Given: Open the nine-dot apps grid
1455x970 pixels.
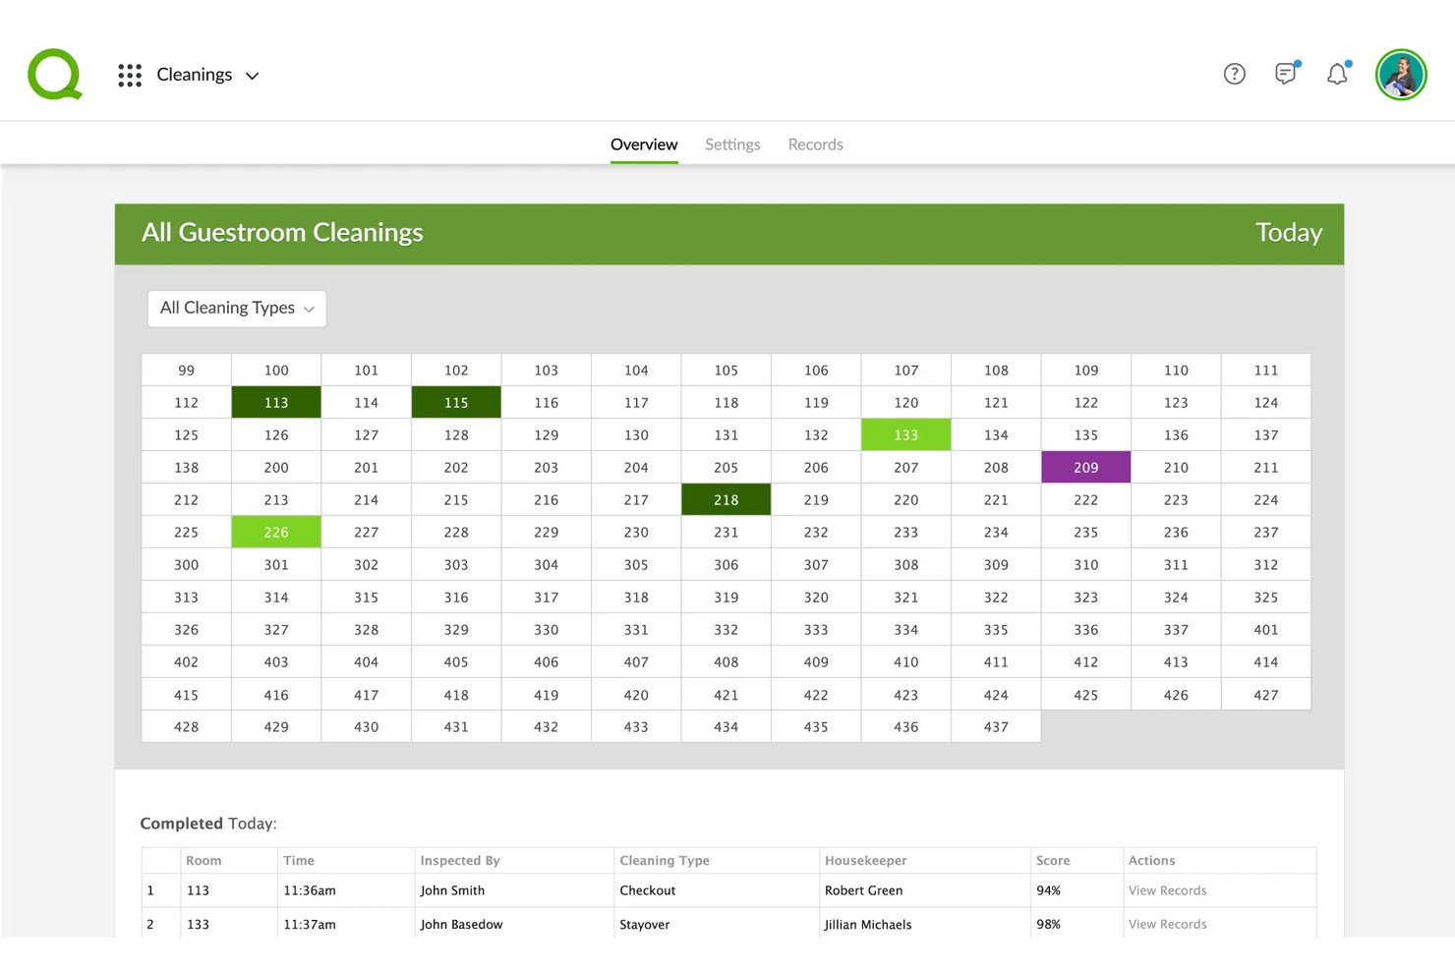Looking at the screenshot, I should [x=130, y=75].
